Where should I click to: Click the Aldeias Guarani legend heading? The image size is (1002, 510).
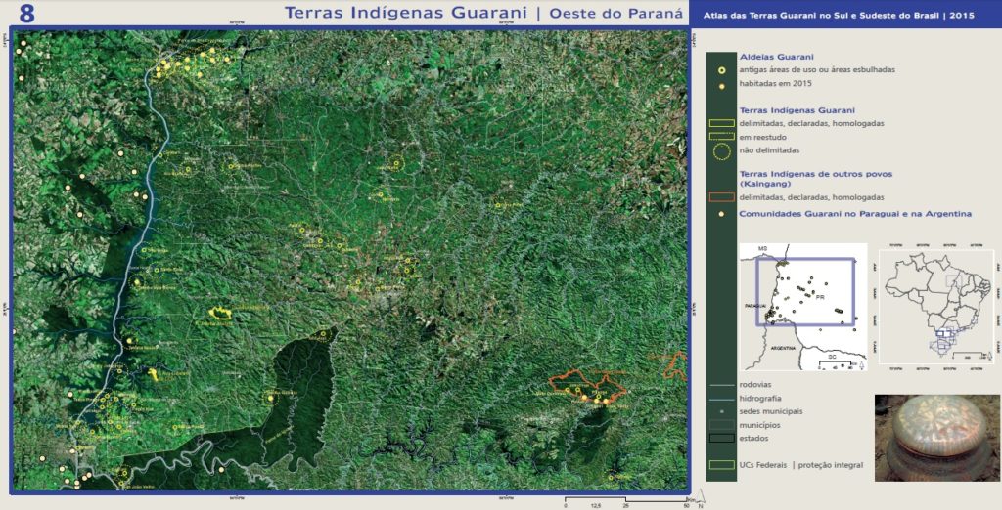coord(776,57)
